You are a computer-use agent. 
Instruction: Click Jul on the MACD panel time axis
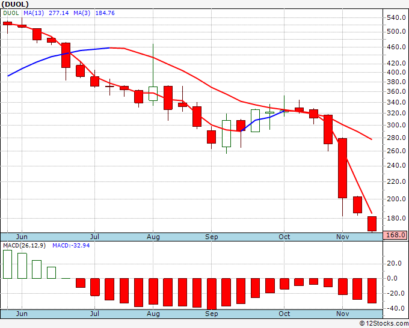coord(94,314)
